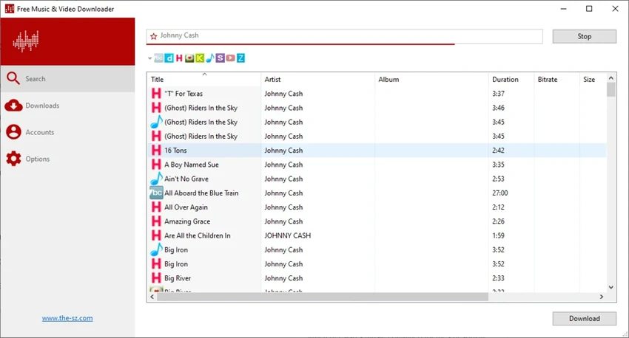Click bc icon of All Aboard the Blue Train

(x=156, y=193)
